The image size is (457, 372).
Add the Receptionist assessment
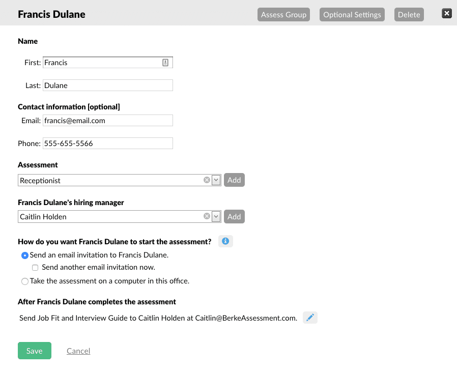(234, 180)
